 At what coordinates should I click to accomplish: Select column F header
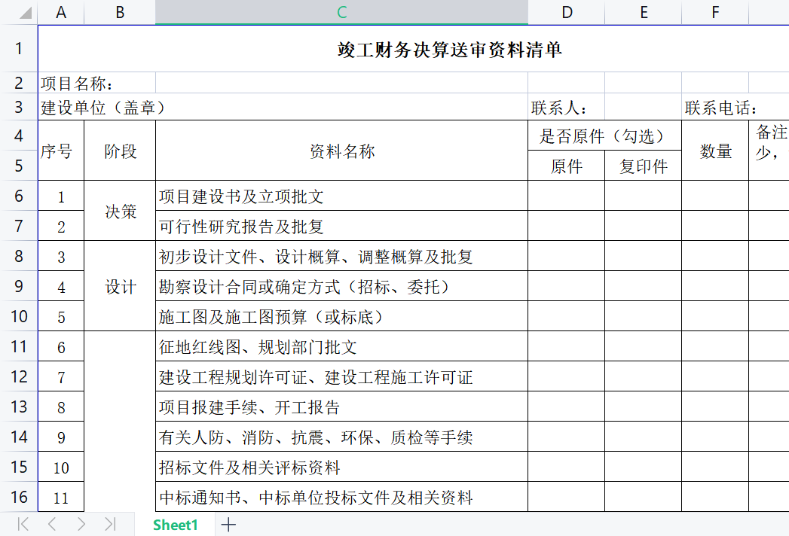tap(714, 12)
